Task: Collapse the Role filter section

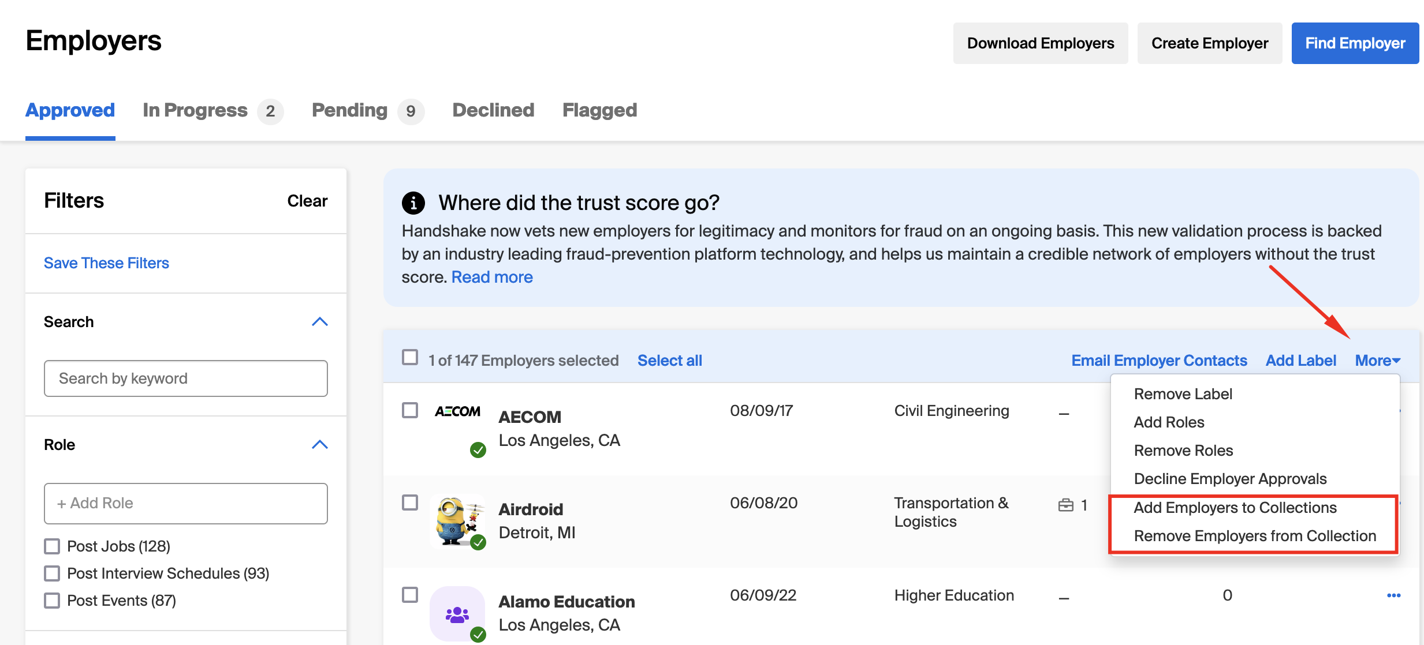Action: [320, 445]
